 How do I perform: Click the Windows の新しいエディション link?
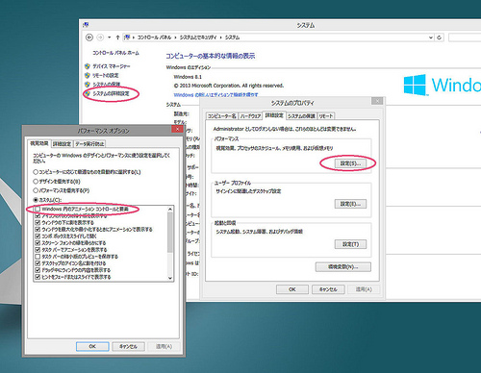tap(215, 95)
